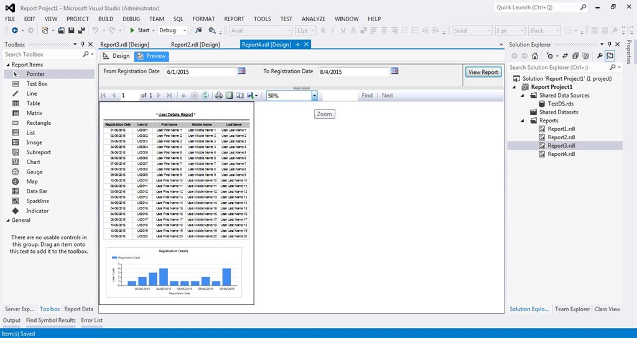Open To Registration Date calendar picker
This screenshot has height=338, width=637.
(394, 71)
